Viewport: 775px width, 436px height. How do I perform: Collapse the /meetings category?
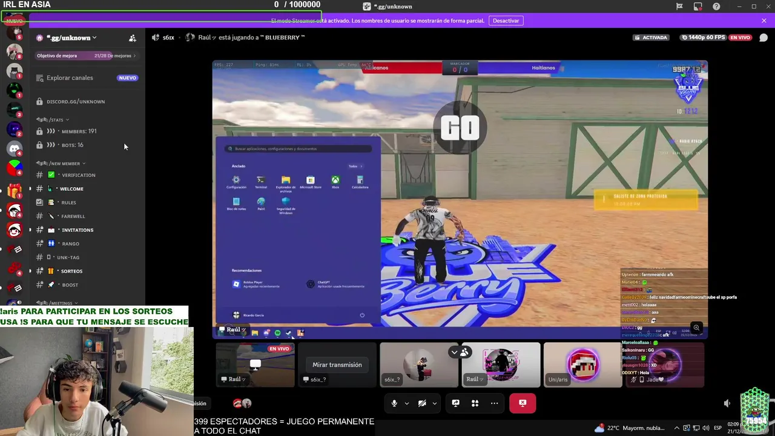56,303
